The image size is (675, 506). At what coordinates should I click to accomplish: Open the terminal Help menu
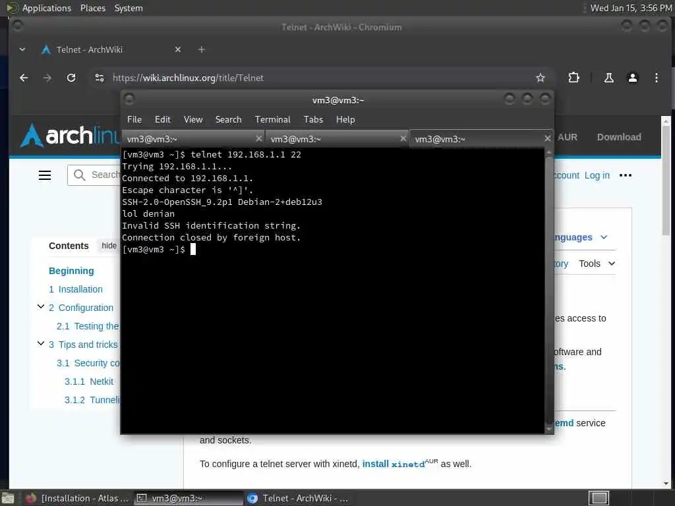point(345,120)
